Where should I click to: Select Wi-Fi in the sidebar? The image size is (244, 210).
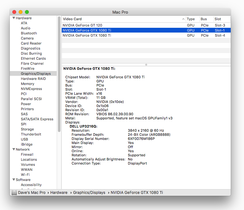(25, 174)
